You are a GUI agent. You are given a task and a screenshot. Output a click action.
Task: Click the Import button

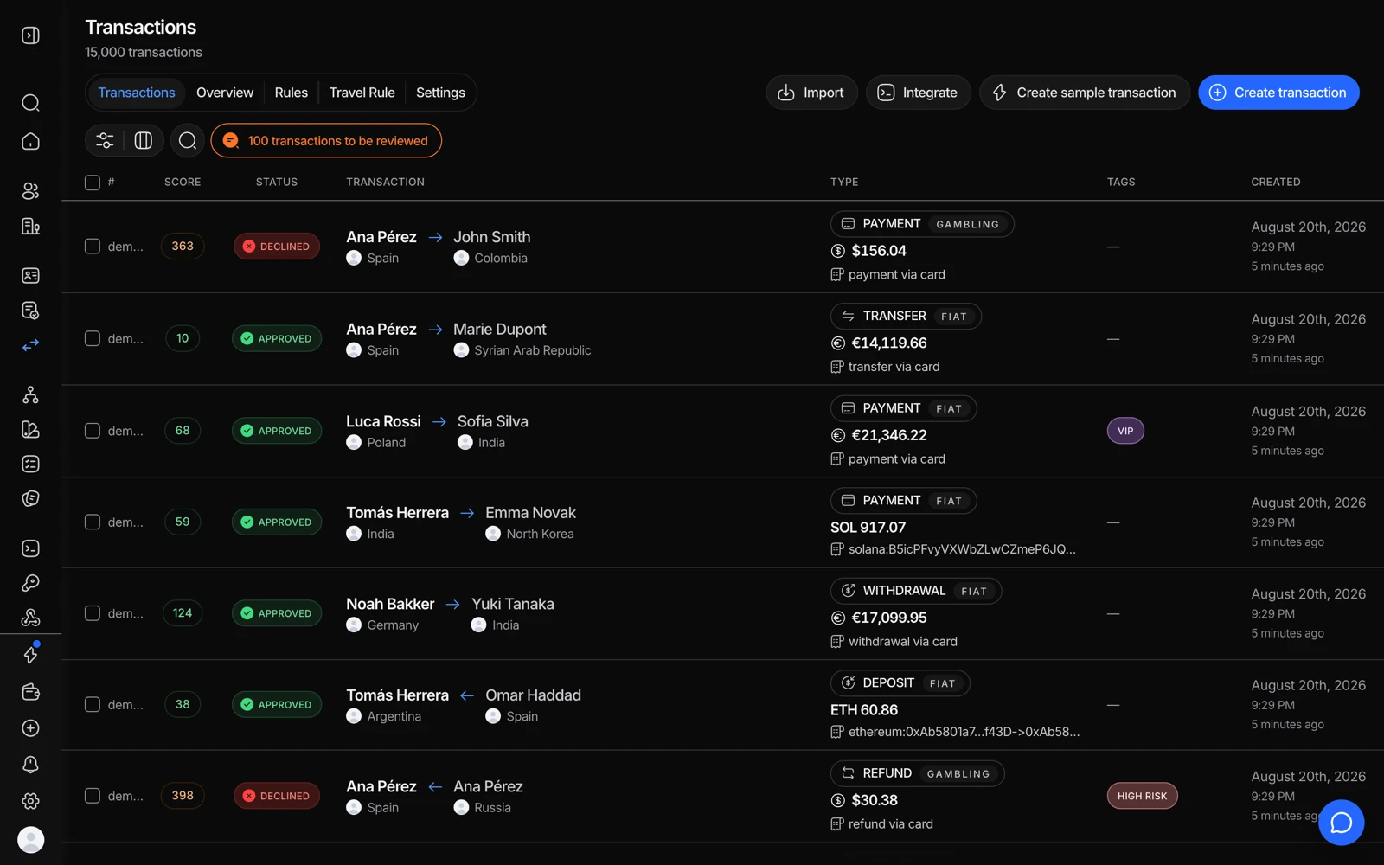[x=811, y=93]
